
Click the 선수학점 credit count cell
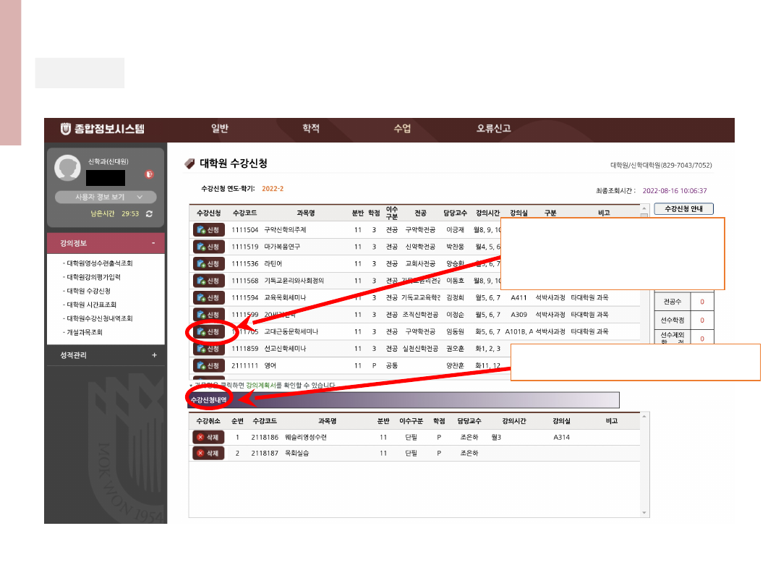(x=702, y=320)
